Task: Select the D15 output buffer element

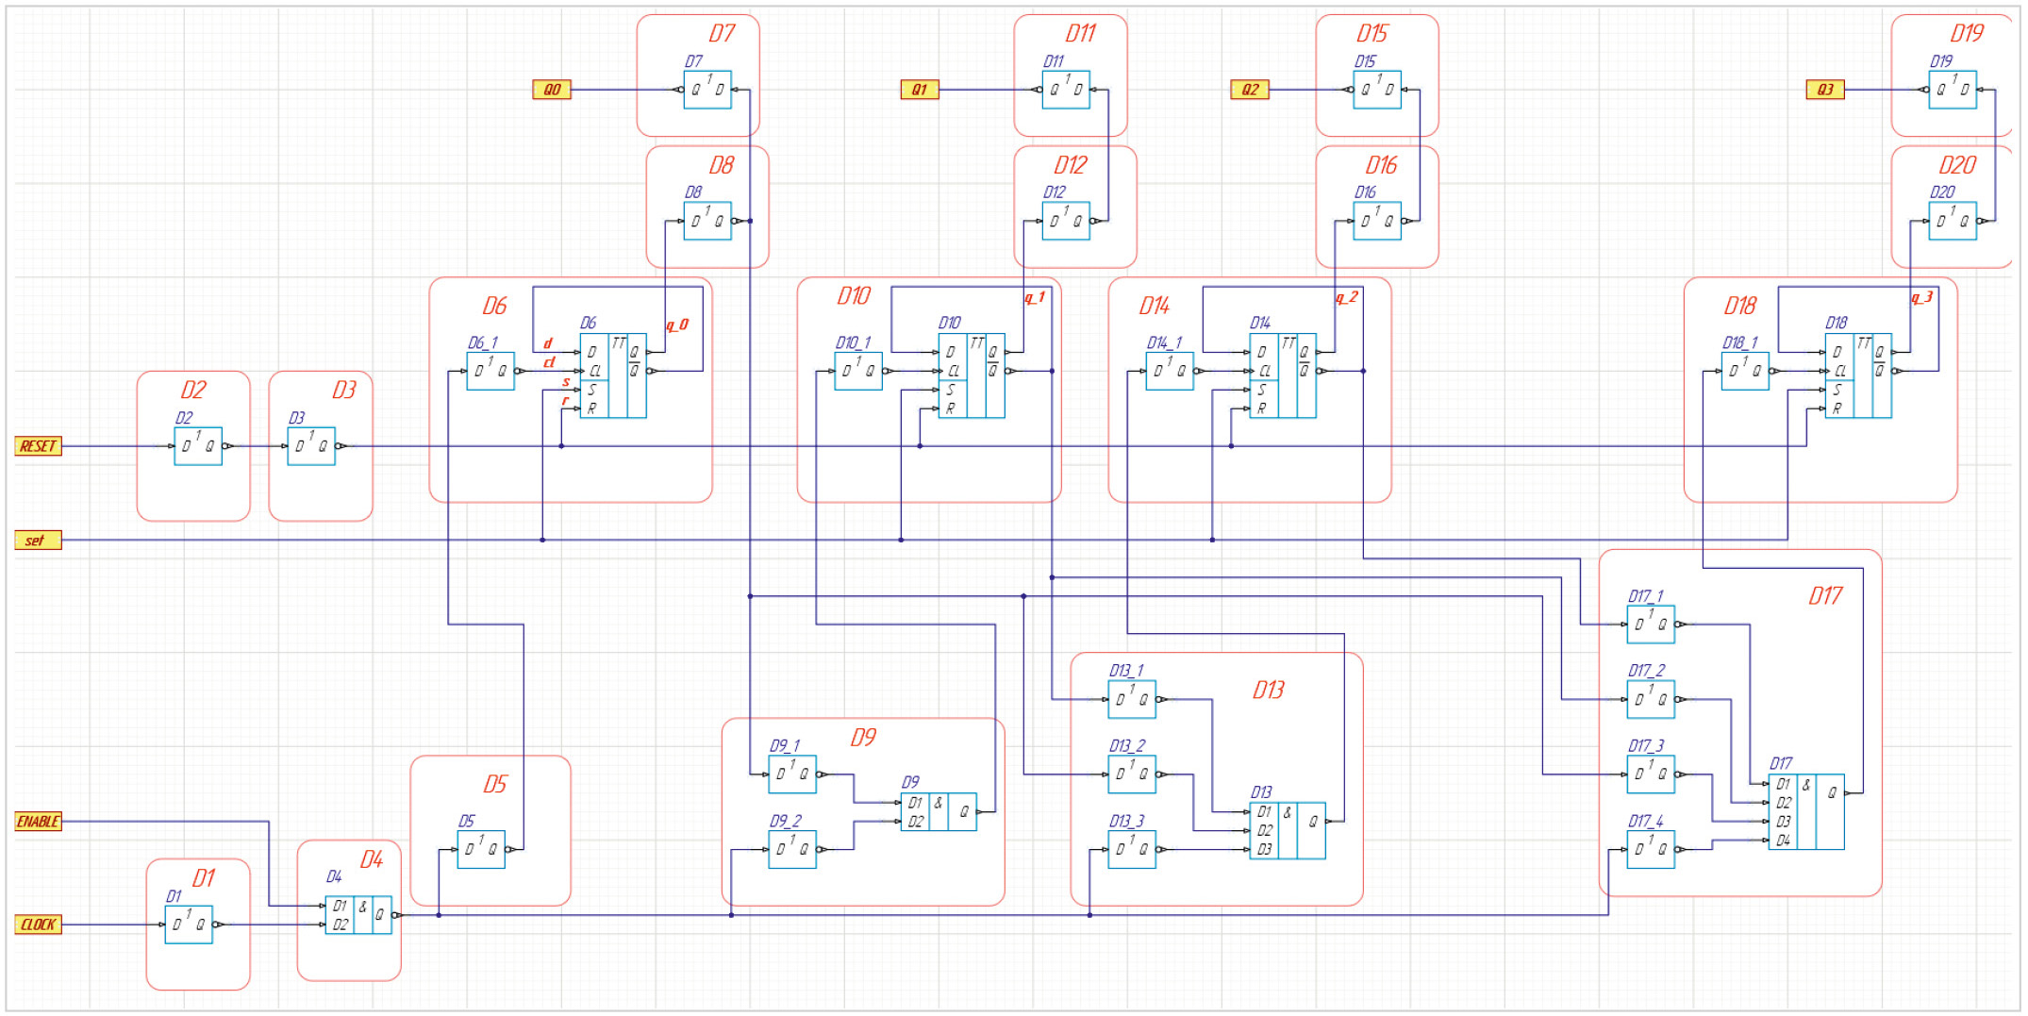Action: coord(1377,90)
